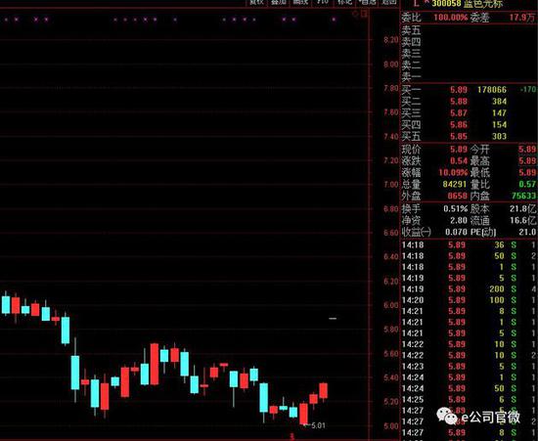Select the 14:24 trade with volume 50
538x441 pixels.
click(469, 388)
